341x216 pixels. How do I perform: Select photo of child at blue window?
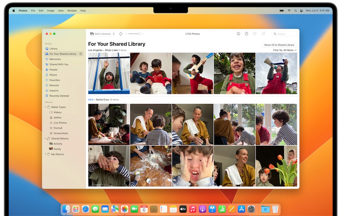coord(109,73)
